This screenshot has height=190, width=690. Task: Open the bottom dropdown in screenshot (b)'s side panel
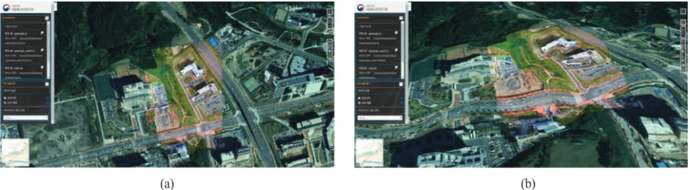coord(380,118)
